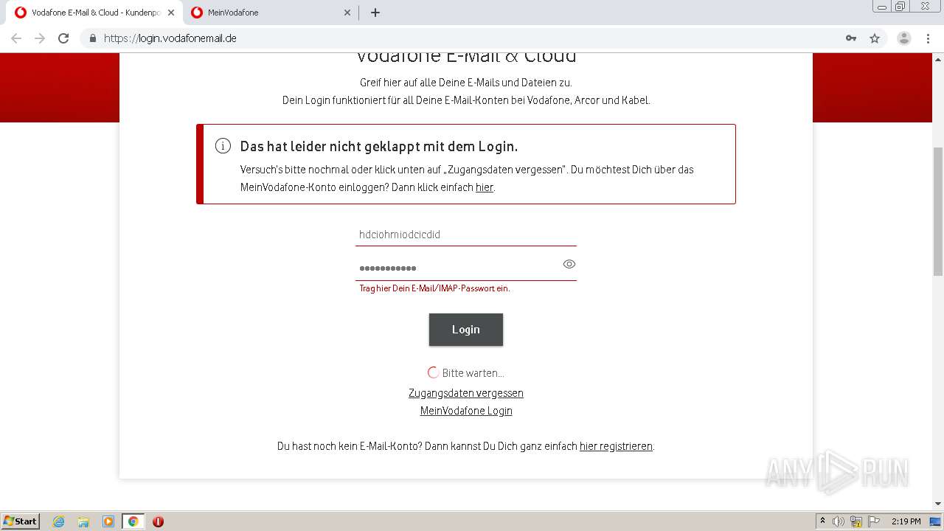Show hidden system tray icons

[x=822, y=521]
